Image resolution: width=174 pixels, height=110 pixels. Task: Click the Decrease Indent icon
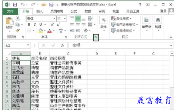[72, 31]
